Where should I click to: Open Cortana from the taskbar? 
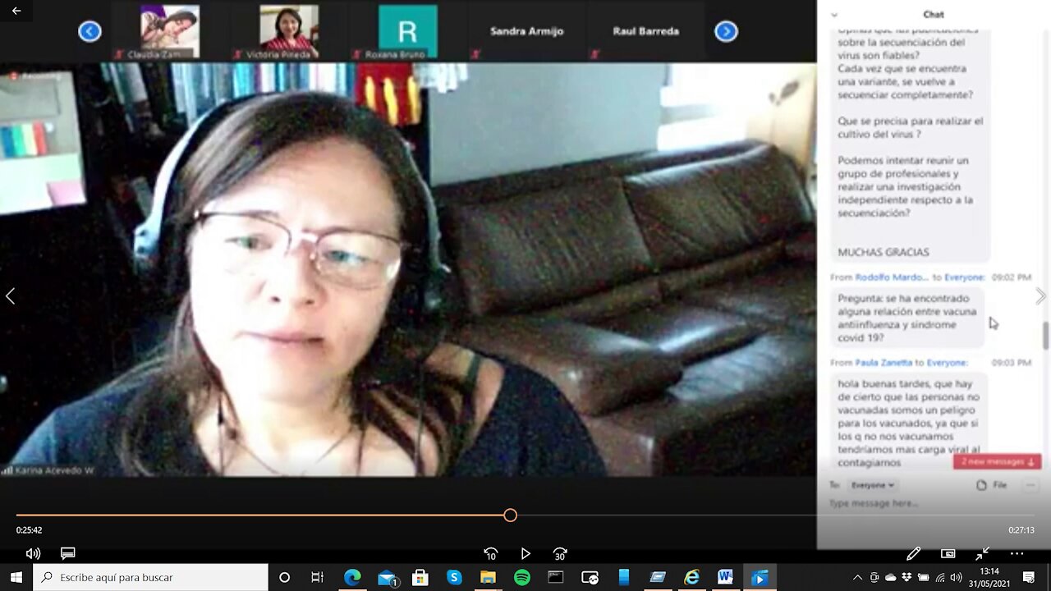point(284,577)
